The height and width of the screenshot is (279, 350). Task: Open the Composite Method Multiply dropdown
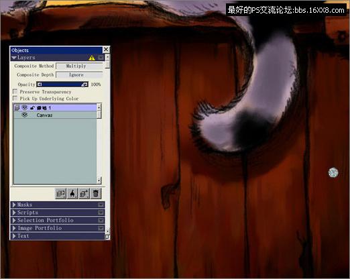79,66
